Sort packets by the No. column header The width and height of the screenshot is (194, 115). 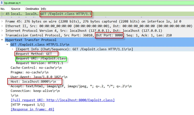point(3,9)
